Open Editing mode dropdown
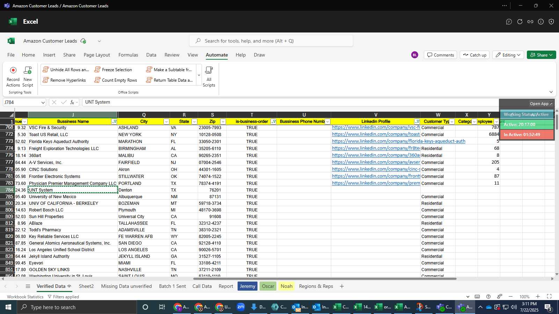559x314 pixels. click(x=508, y=55)
